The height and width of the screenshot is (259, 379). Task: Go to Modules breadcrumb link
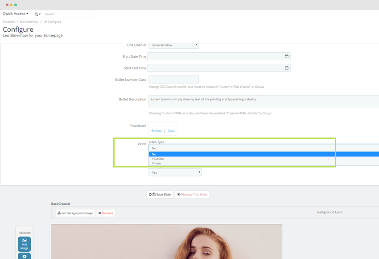pos(9,21)
